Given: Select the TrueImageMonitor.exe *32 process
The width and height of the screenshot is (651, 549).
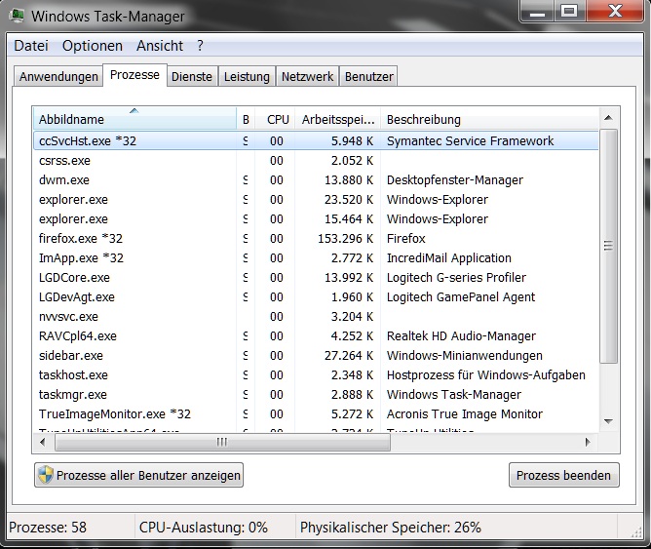Looking at the screenshot, I should tap(316, 414).
